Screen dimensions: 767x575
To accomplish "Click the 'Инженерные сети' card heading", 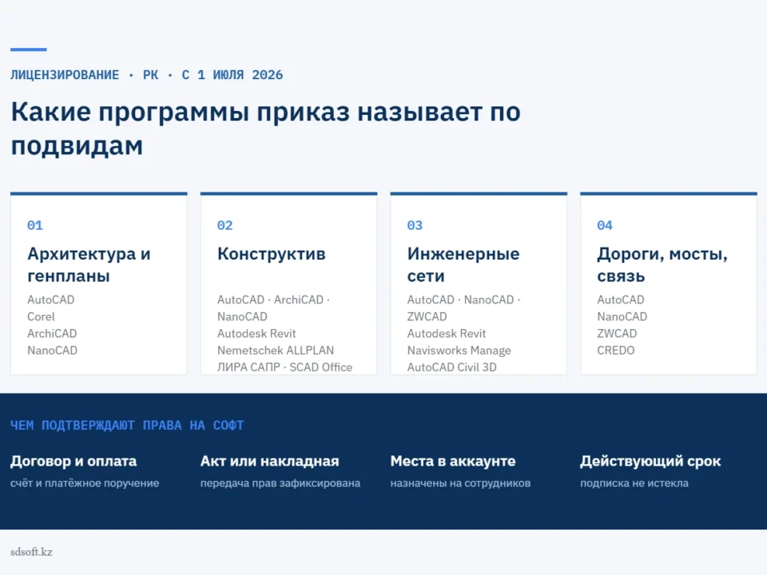I will [463, 264].
